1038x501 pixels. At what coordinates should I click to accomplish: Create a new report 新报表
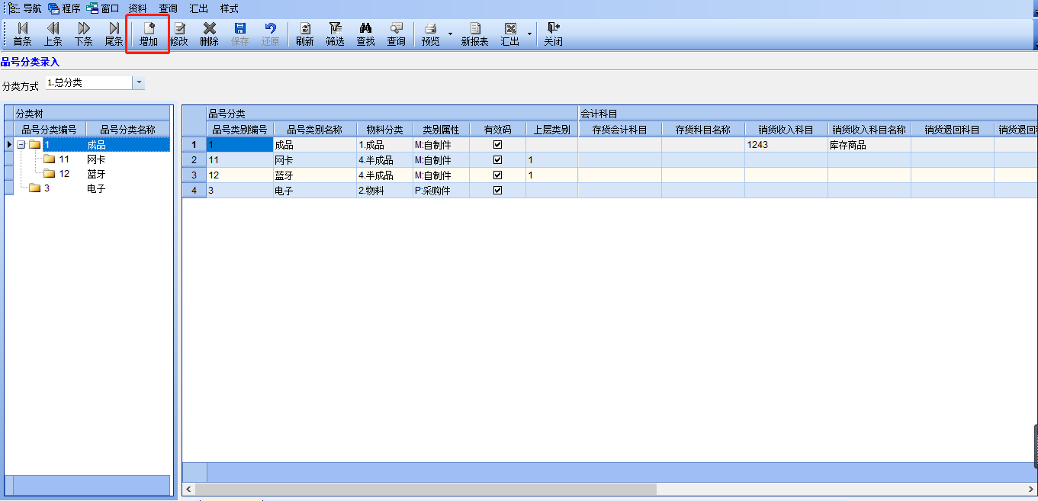475,34
